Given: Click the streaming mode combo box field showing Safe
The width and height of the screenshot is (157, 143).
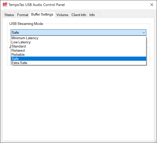Looking at the screenshot, I should click(x=75, y=33).
